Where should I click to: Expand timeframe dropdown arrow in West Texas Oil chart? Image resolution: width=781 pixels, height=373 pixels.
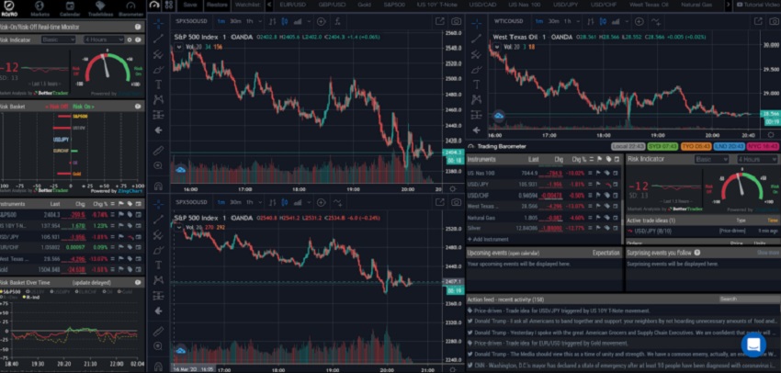(x=578, y=21)
